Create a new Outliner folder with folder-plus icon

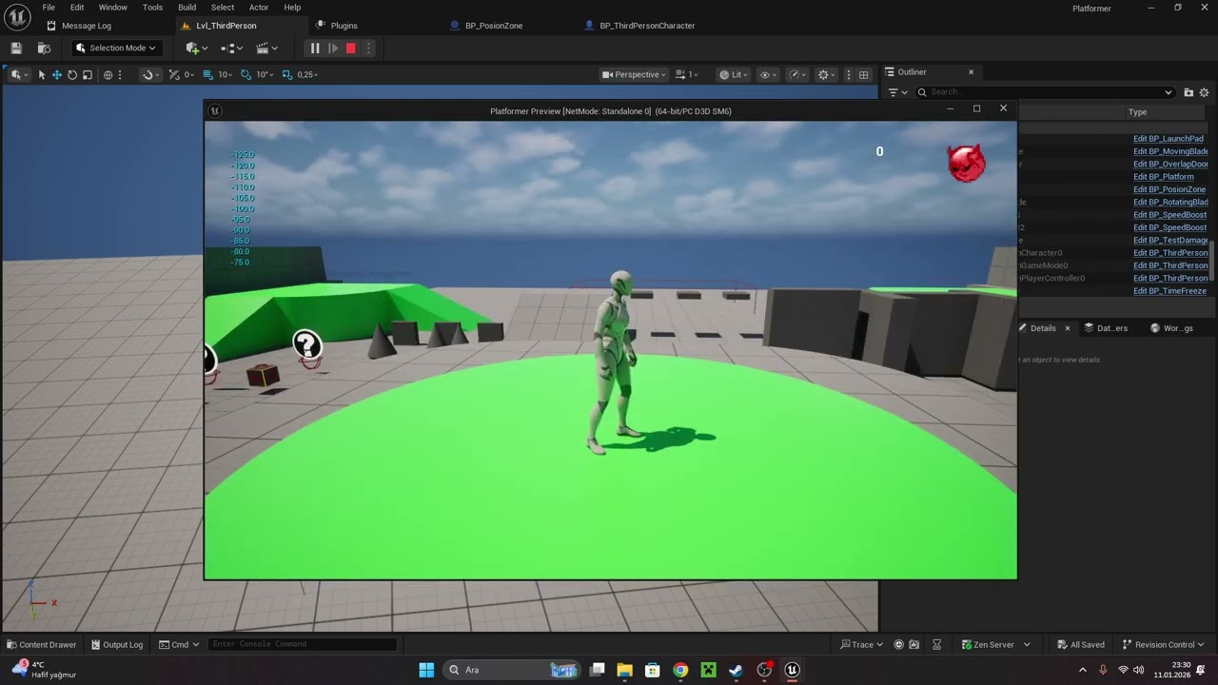tap(1189, 92)
